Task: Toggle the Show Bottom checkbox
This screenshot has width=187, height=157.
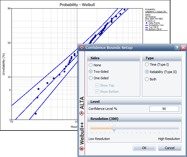Action: point(97,92)
